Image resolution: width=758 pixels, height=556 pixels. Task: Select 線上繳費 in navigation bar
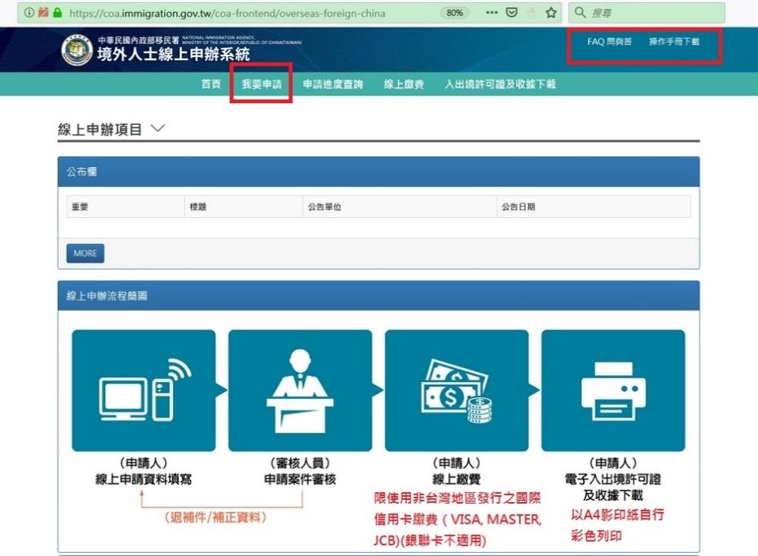404,84
